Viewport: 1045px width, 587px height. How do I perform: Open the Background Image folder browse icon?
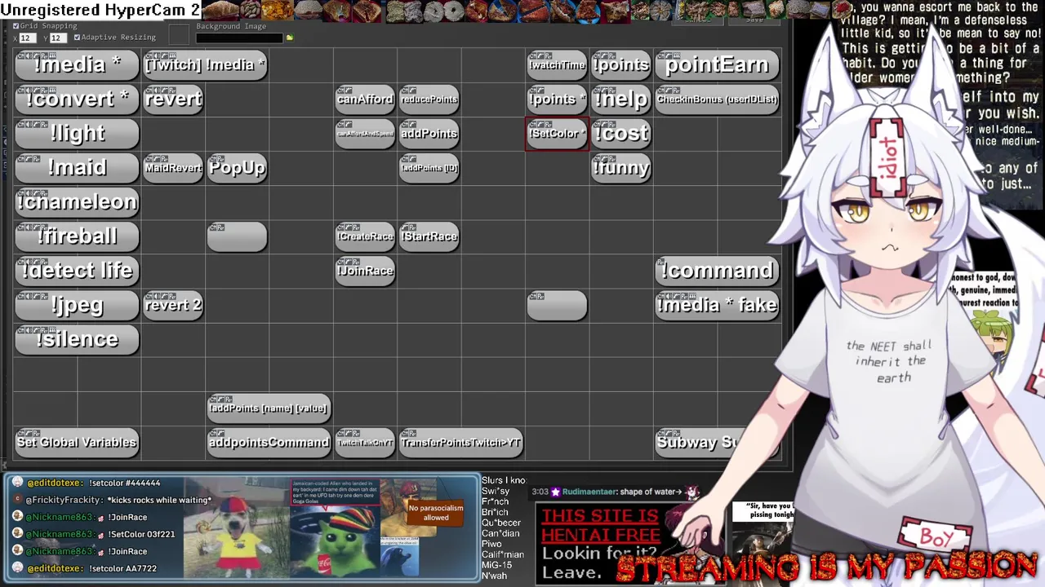click(x=289, y=38)
